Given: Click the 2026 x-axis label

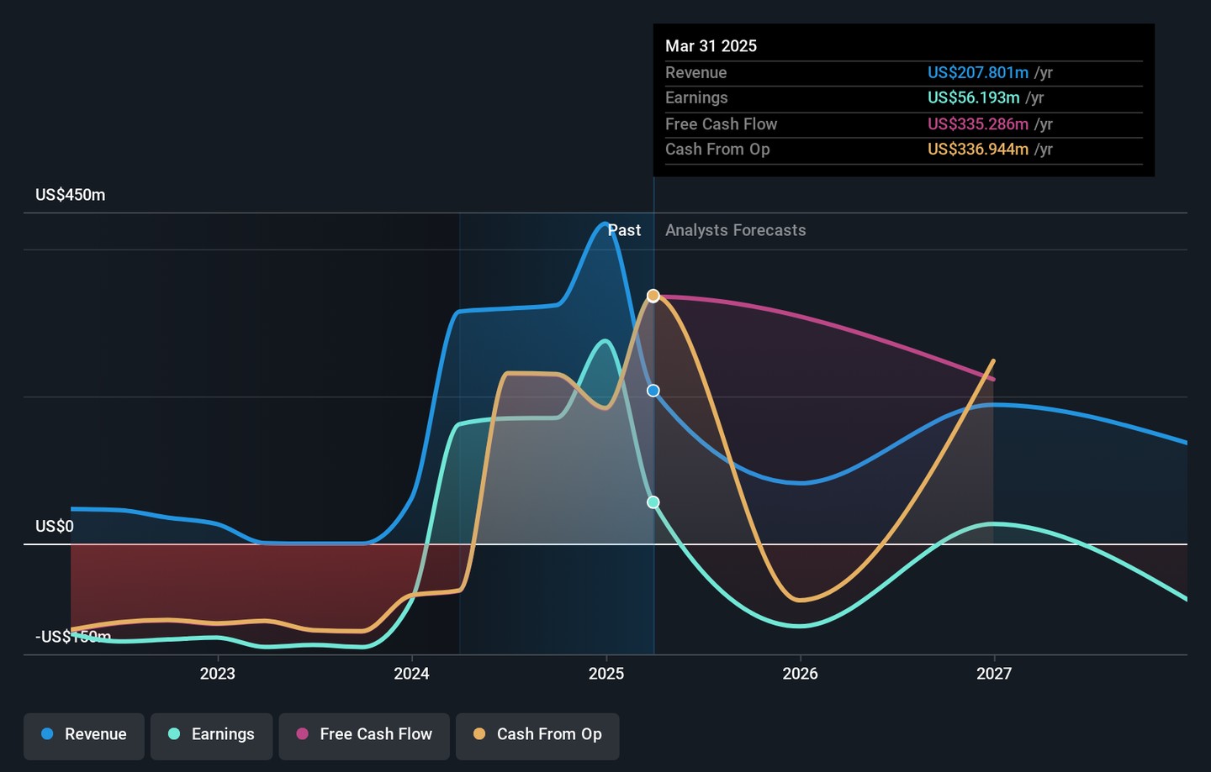Looking at the screenshot, I should [x=801, y=674].
